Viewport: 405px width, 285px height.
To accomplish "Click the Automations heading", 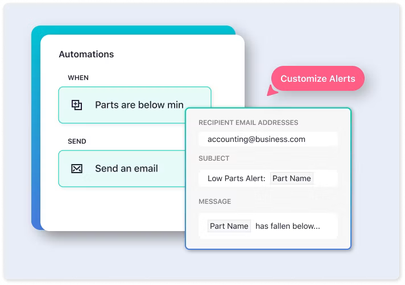I will 86,55.
